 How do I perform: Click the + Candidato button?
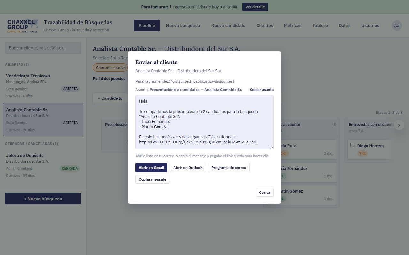pyautogui.click(x=110, y=98)
